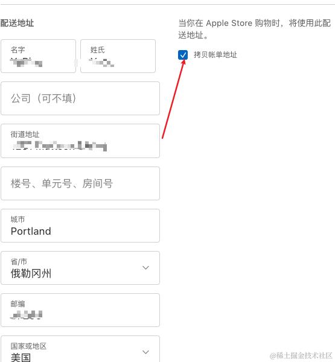Click the chevron arrow beside 俄勒冈州
This screenshot has height=362, width=335.
click(145, 267)
